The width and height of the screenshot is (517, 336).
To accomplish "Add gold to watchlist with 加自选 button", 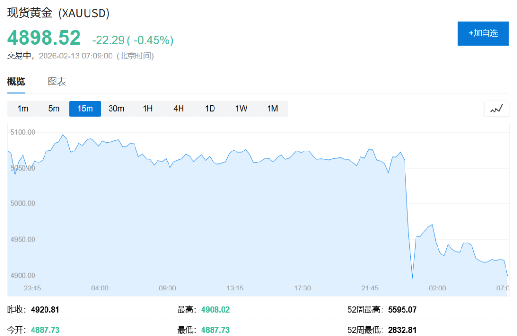I will tap(483, 33).
